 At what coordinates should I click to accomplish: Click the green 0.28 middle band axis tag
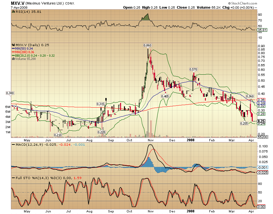click(261, 114)
